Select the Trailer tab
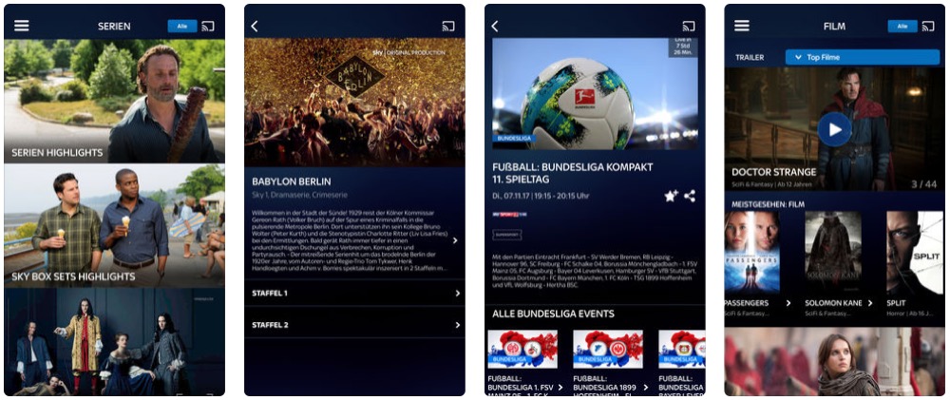This screenshot has width=950, height=400. 750,58
